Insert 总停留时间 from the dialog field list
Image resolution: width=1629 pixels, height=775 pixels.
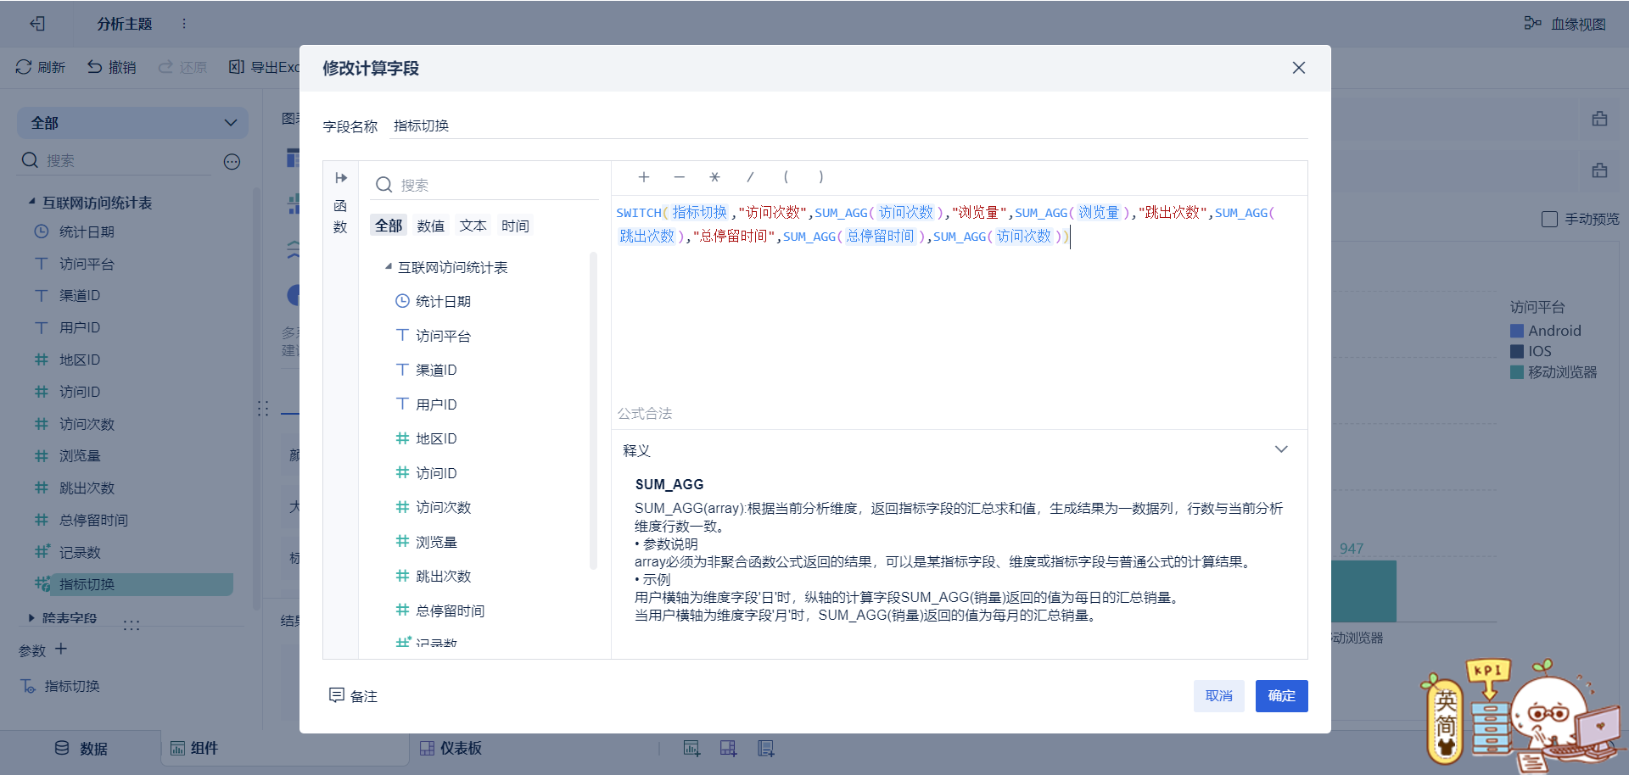pos(451,611)
